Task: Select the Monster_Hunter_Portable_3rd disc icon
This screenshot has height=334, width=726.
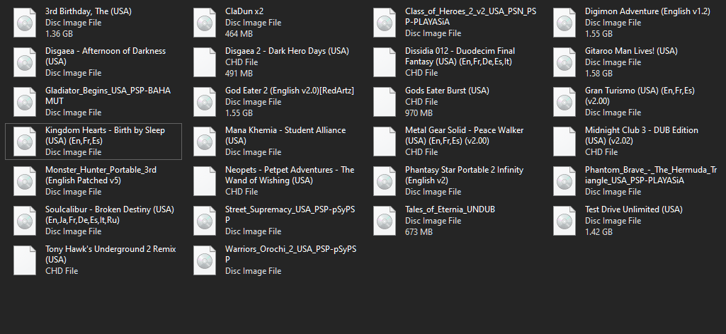Action: click(x=25, y=181)
